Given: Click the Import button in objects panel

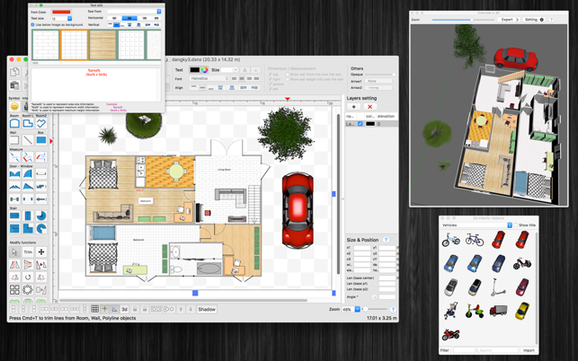Looking at the screenshot, I should click(x=529, y=350).
